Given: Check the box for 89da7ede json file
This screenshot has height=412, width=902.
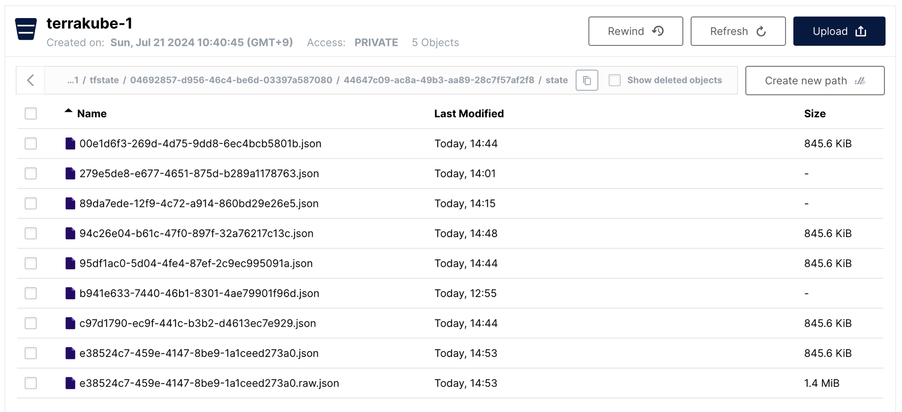Looking at the screenshot, I should click(x=31, y=203).
